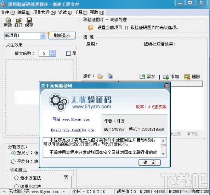Click the 版本：3.6正式版 text
Image resolution: width=210 pixels, height=195 pixels.
click(151, 107)
